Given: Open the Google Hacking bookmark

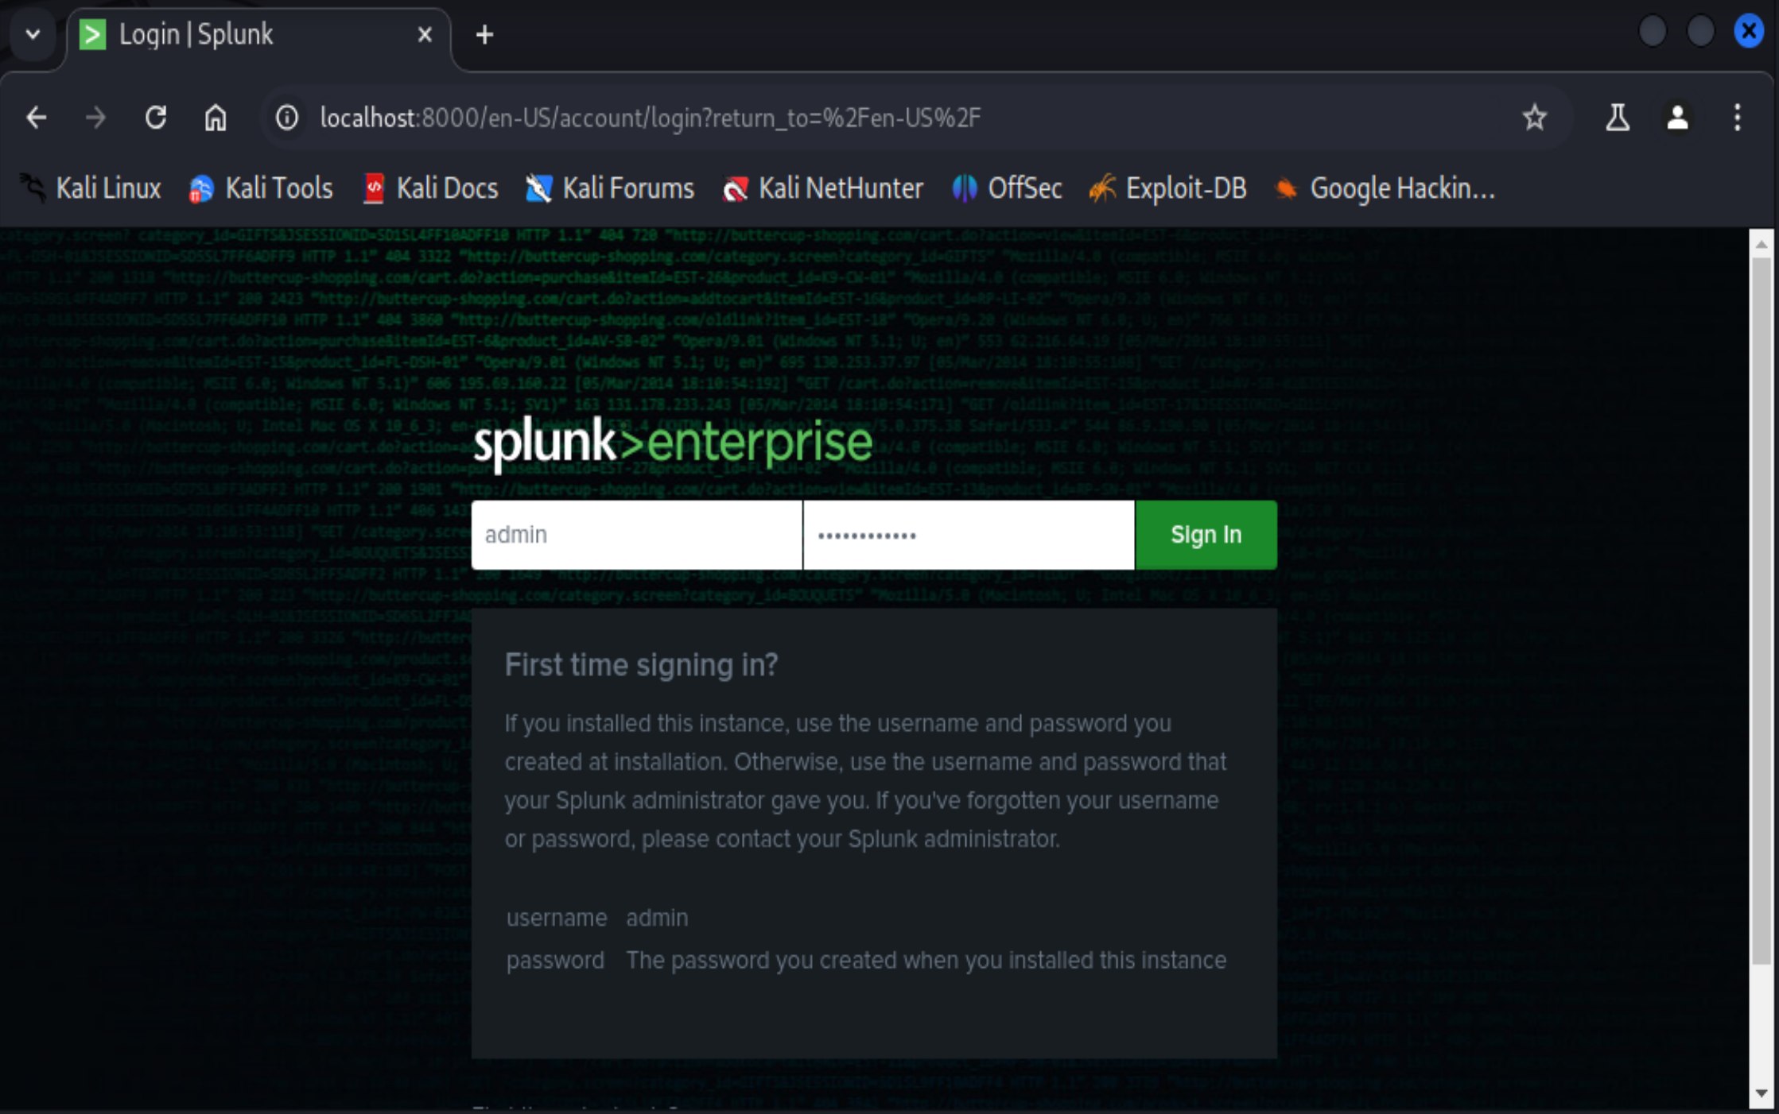Looking at the screenshot, I should [1385, 188].
